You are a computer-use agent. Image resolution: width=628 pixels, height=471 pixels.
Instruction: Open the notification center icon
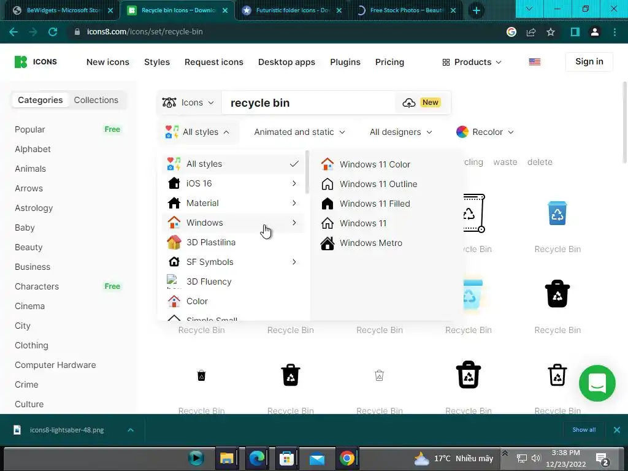602,459
